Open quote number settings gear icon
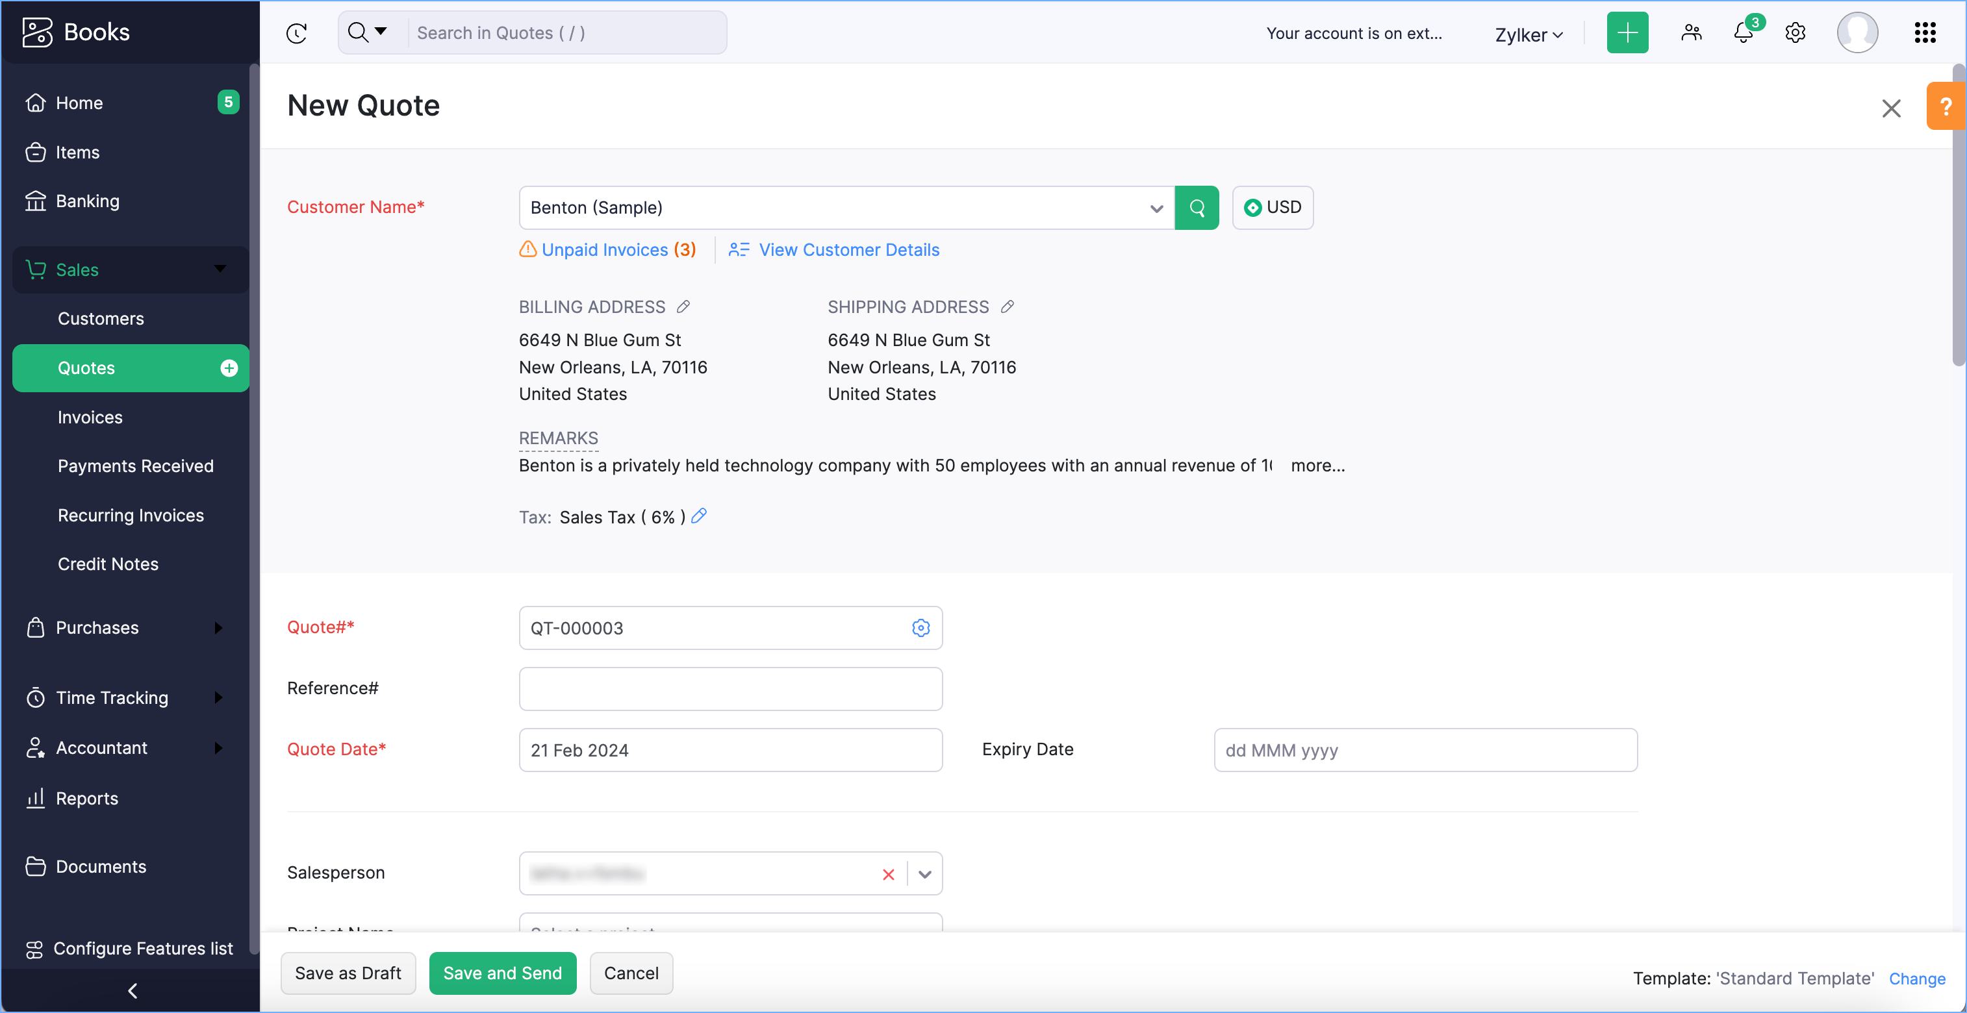The height and width of the screenshot is (1013, 1967). (x=921, y=627)
